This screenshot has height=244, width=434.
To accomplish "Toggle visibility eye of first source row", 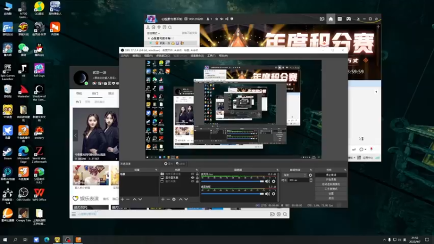I will 193,174.
